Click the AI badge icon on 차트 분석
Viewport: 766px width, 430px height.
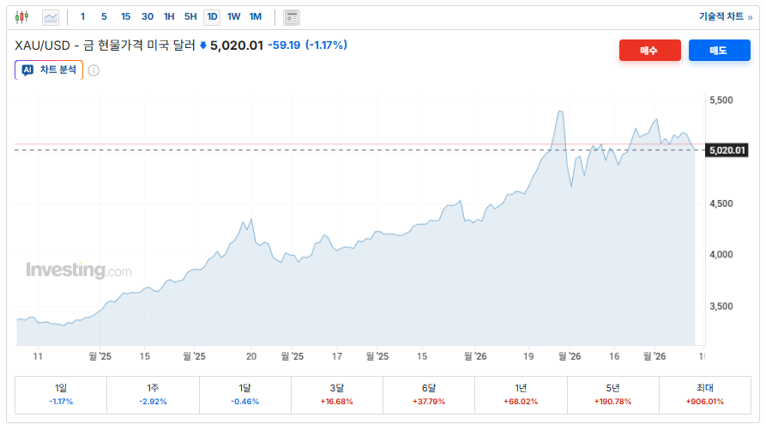pos(27,70)
